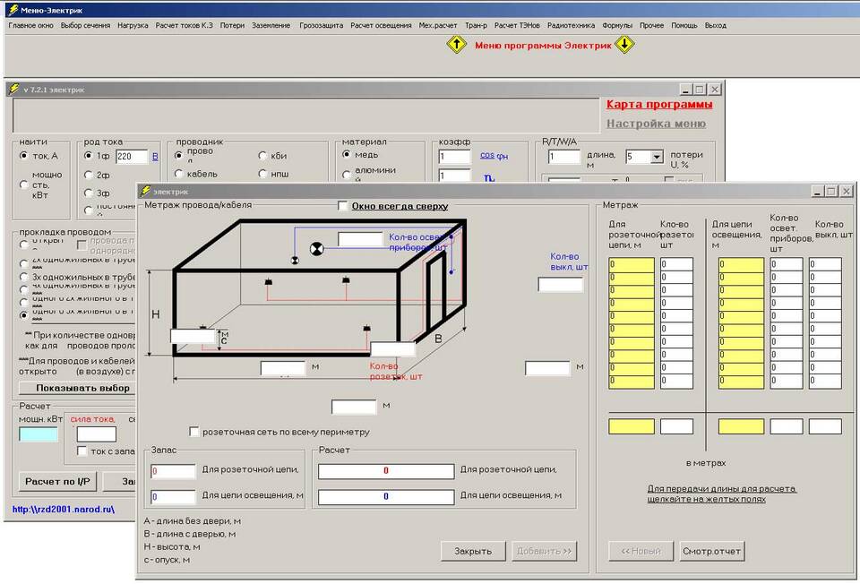Open Выбор сечения menu
860x584 pixels.
85,25
